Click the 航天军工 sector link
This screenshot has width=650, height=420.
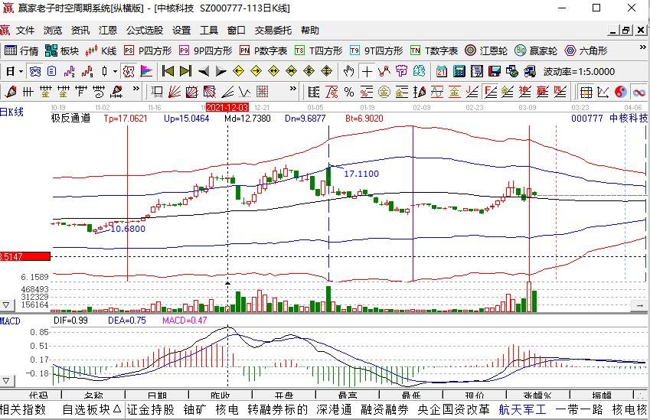click(523, 409)
